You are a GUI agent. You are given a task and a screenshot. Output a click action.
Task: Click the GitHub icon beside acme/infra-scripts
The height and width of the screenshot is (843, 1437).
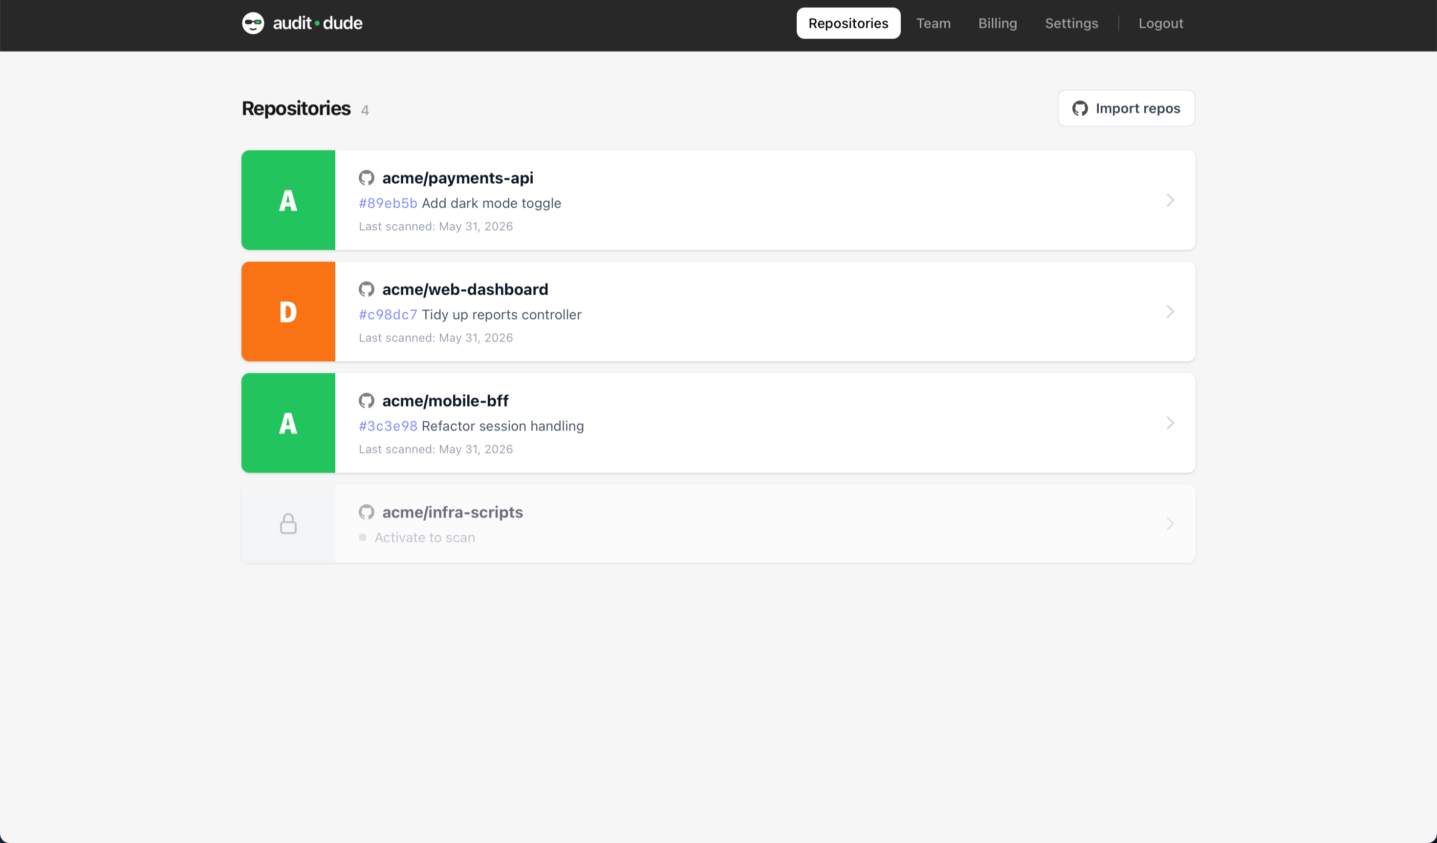click(x=367, y=513)
